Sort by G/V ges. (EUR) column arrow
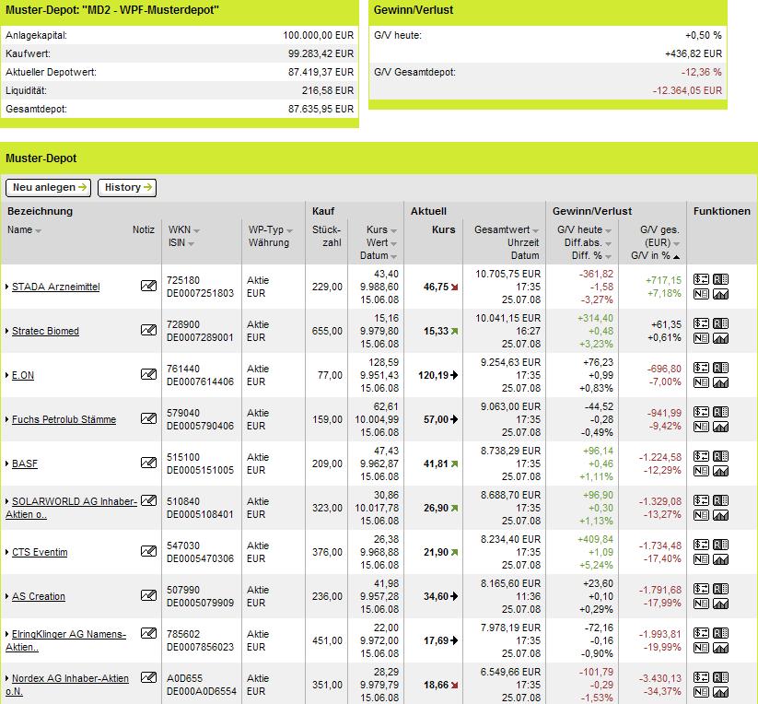758x704 pixels. click(676, 244)
